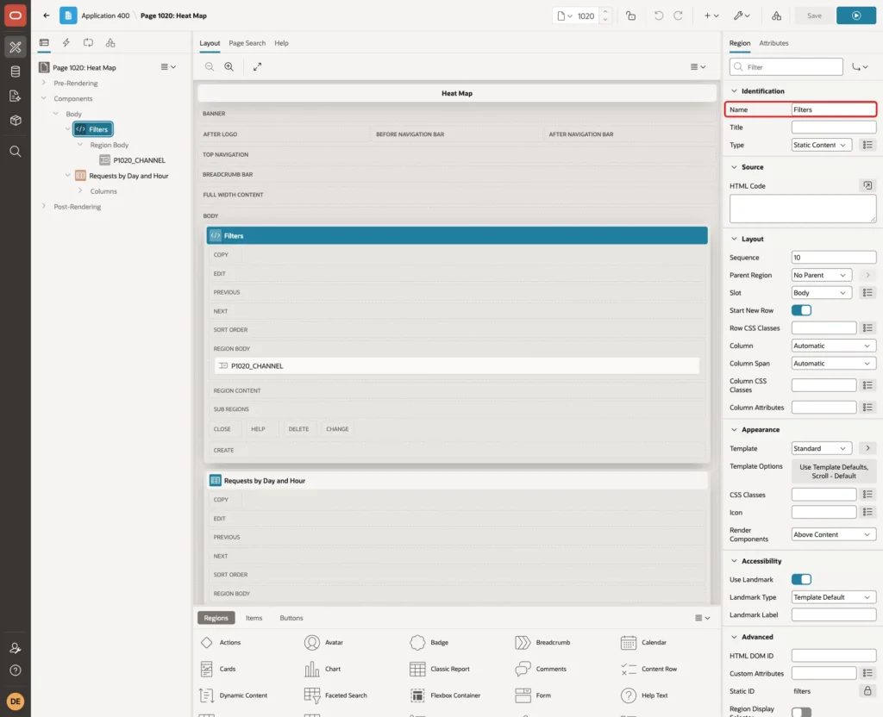Switch to the Page Search tab
Image resolution: width=883 pixels, height=717 pixels.
coord(247,43)
